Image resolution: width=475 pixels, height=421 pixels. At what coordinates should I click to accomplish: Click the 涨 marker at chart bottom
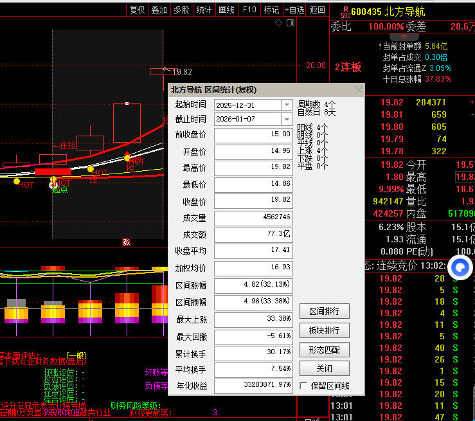127,242
